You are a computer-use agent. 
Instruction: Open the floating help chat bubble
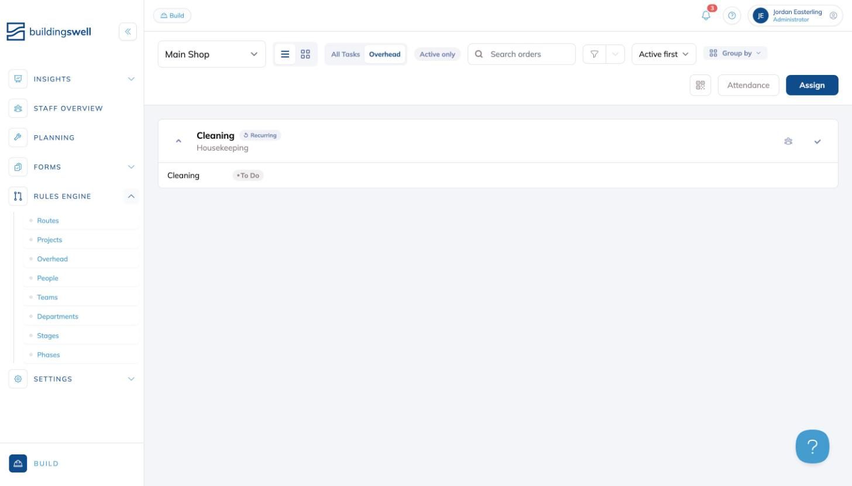tap(812, 447)
